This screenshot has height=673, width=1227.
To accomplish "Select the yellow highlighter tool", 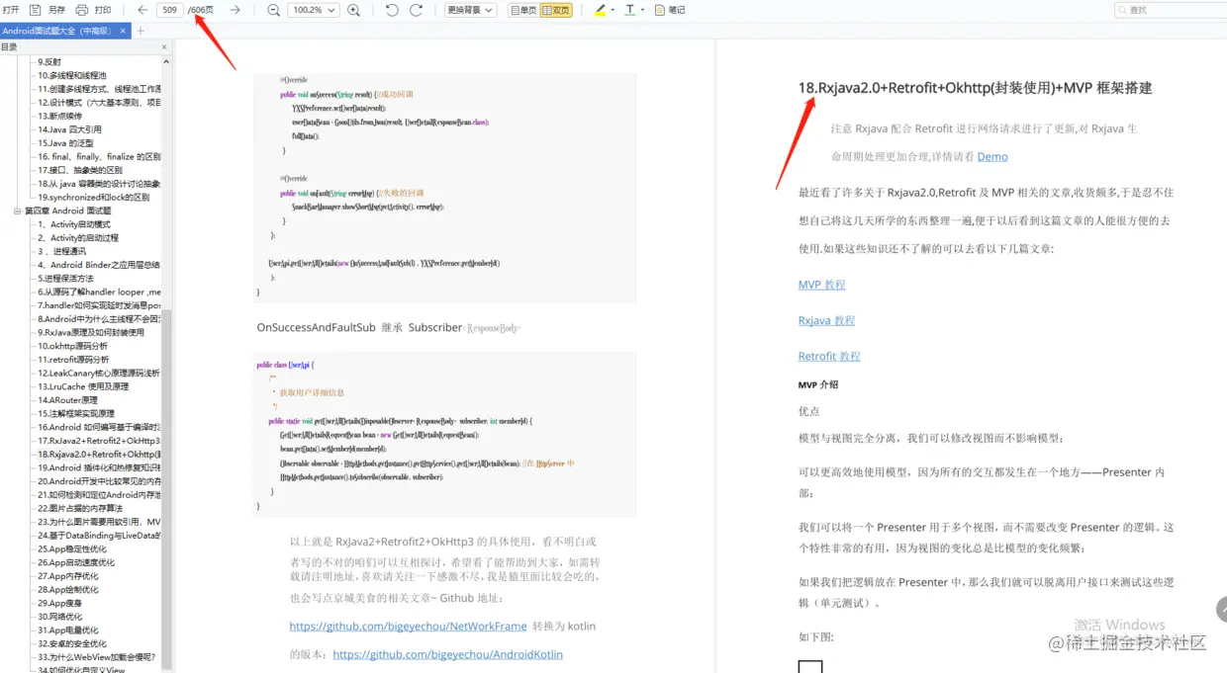I will pos(600,10).
